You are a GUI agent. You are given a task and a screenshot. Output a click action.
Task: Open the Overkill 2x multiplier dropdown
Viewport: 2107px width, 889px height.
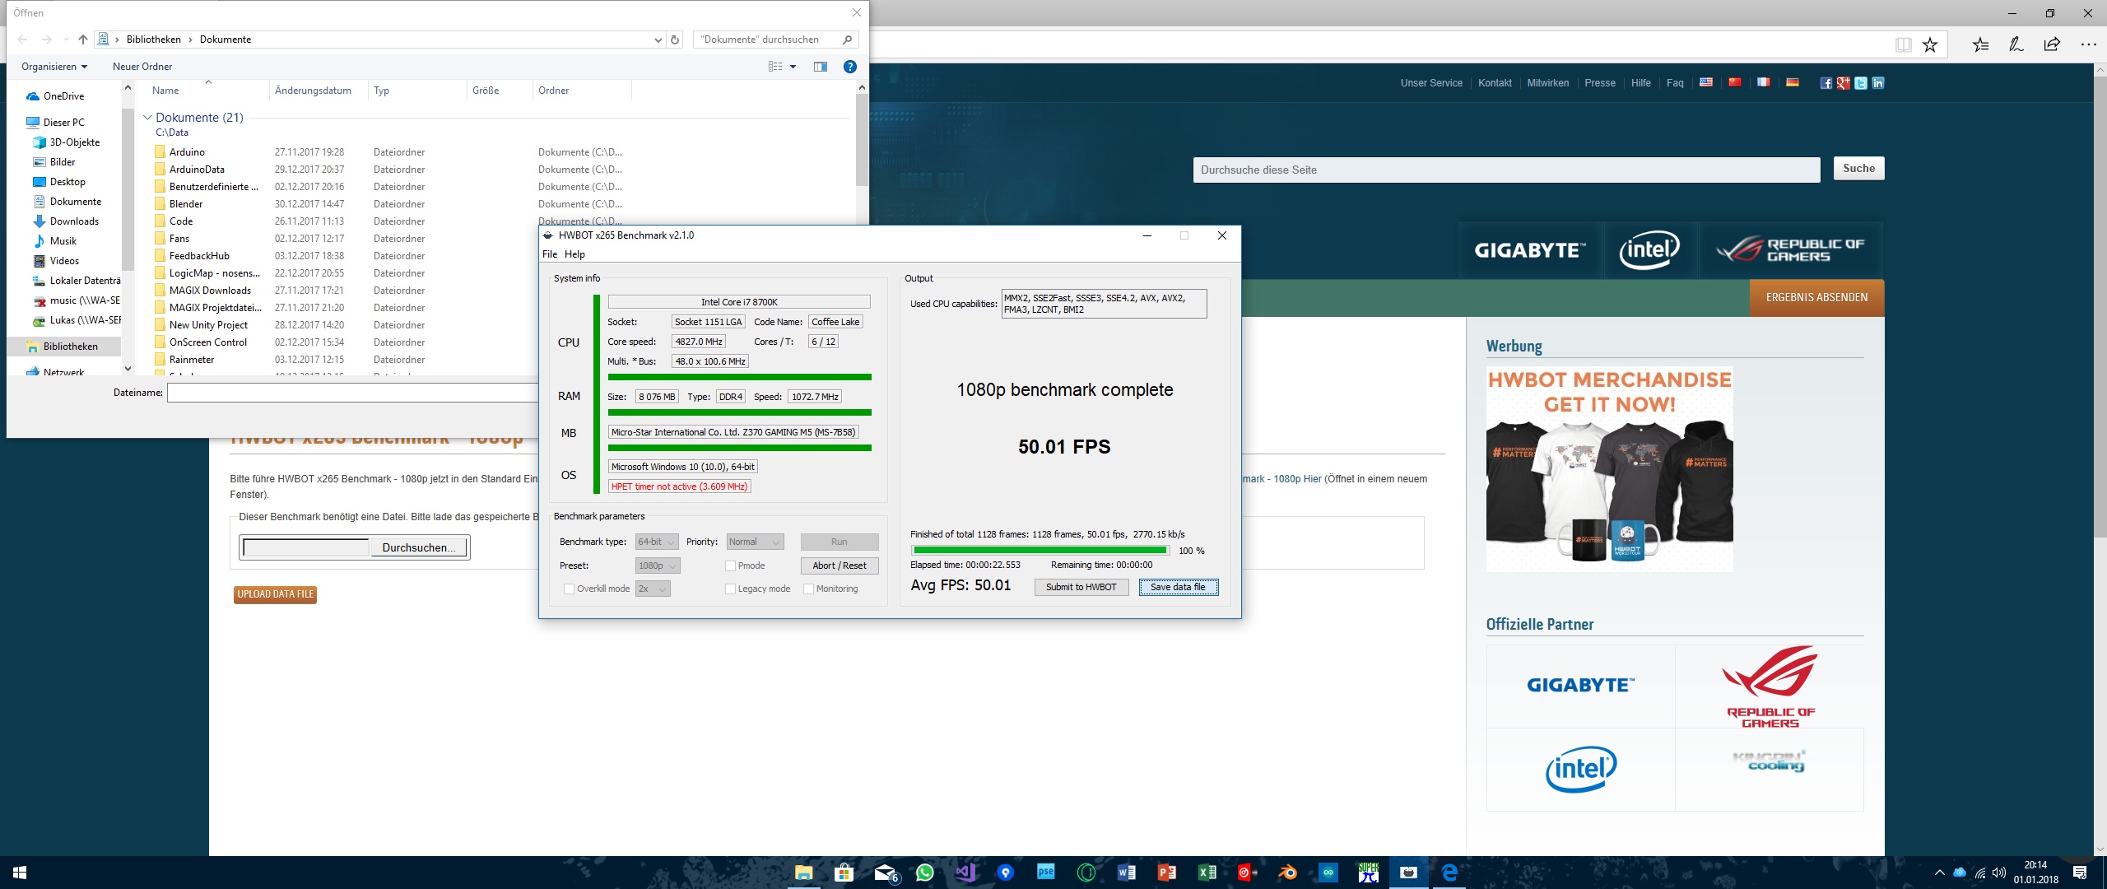click(653, 589)
